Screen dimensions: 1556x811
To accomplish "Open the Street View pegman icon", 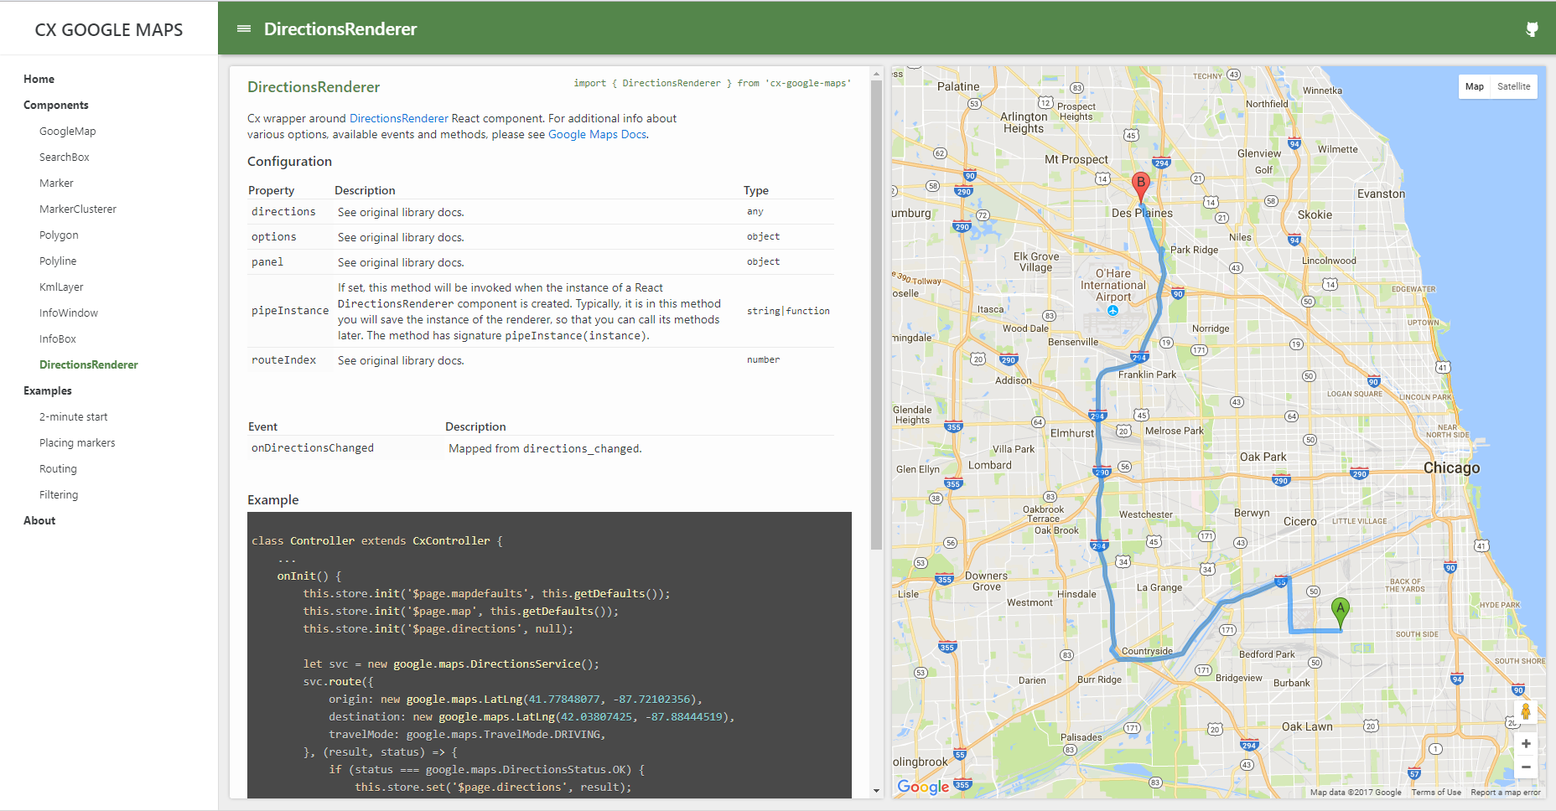I will [1526, 712].
